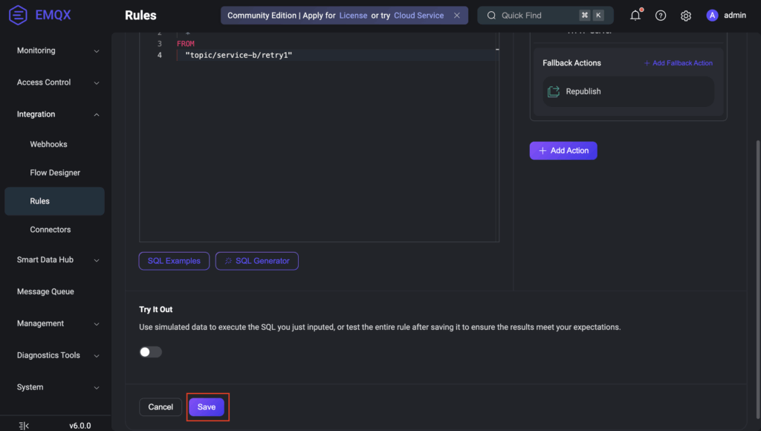Enable the Try It Out toggle

pyautogui.click(x=150, y=352)
